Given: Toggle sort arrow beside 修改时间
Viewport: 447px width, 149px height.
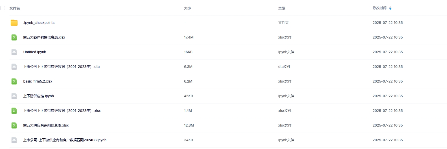Looking at the screenshot, I should [x=390, y=8].
